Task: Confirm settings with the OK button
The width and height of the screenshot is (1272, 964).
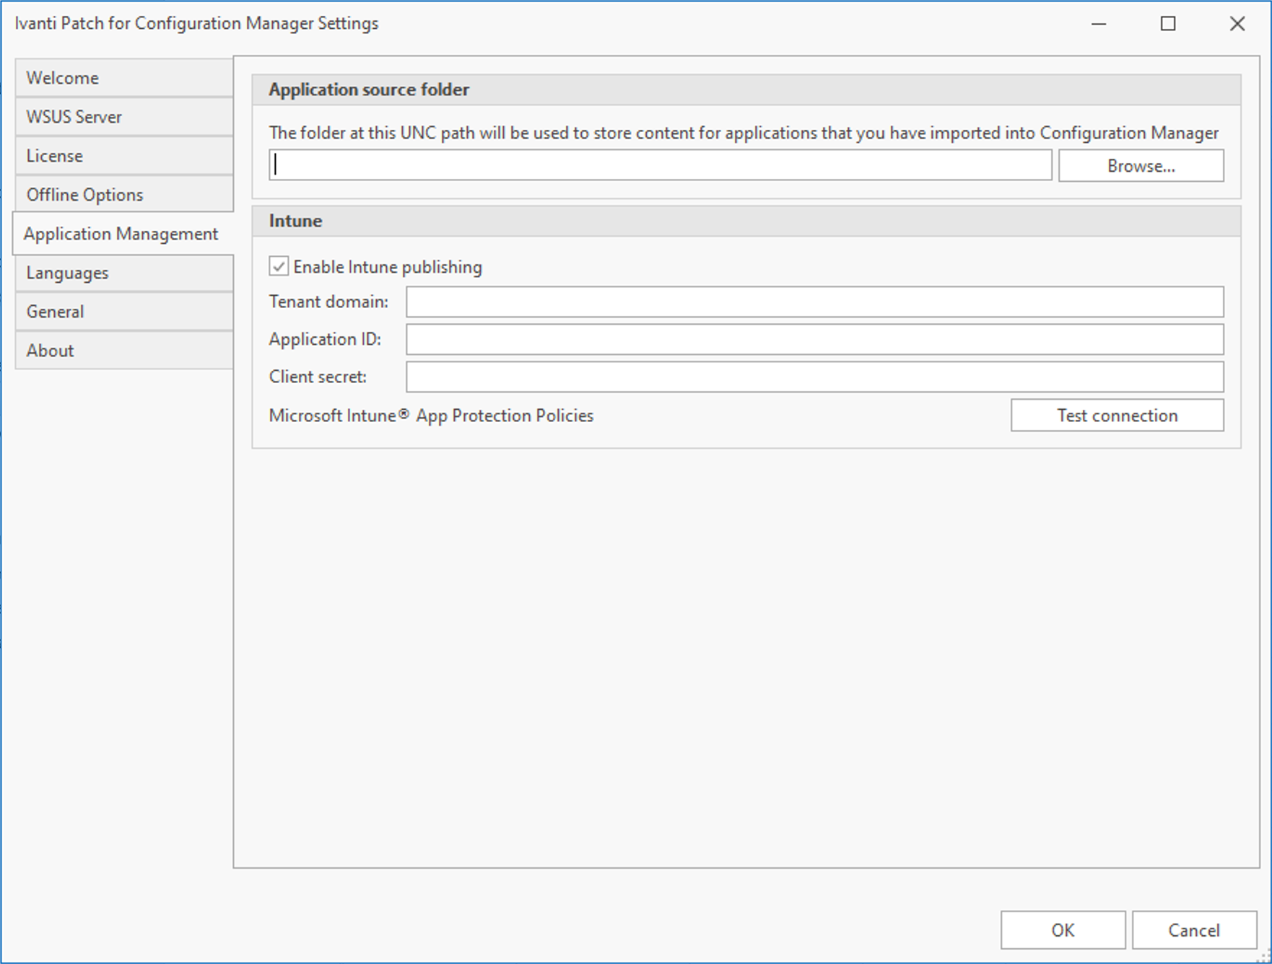Action: 1063,930
